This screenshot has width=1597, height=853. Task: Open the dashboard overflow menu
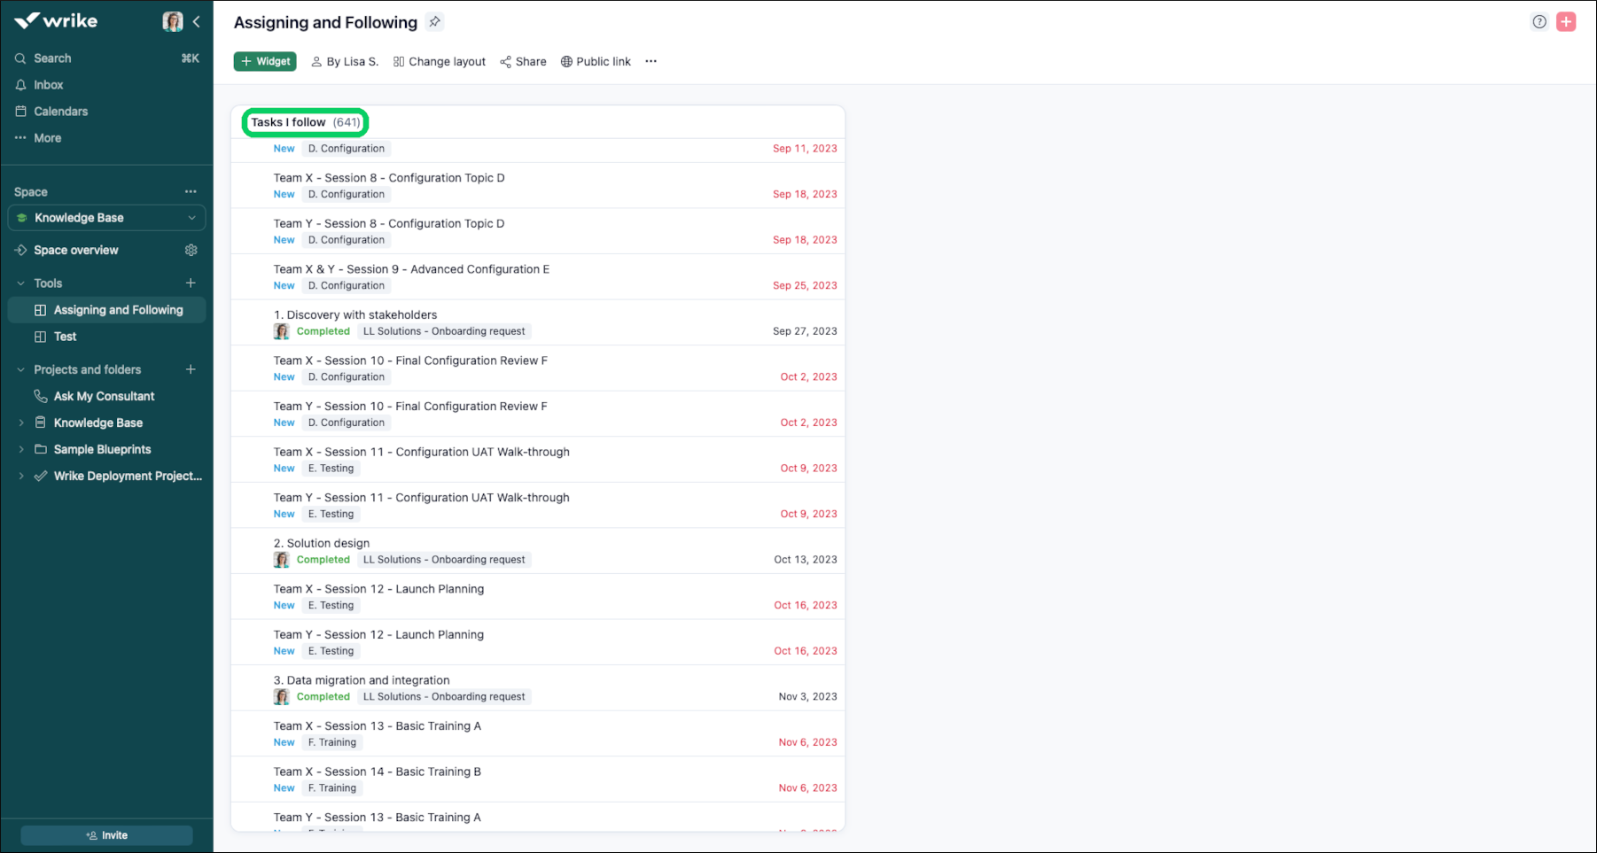click(651, 61)
